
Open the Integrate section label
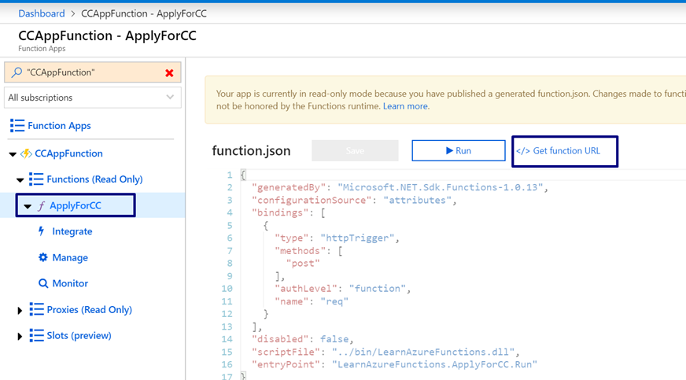[x=72, y=231]
